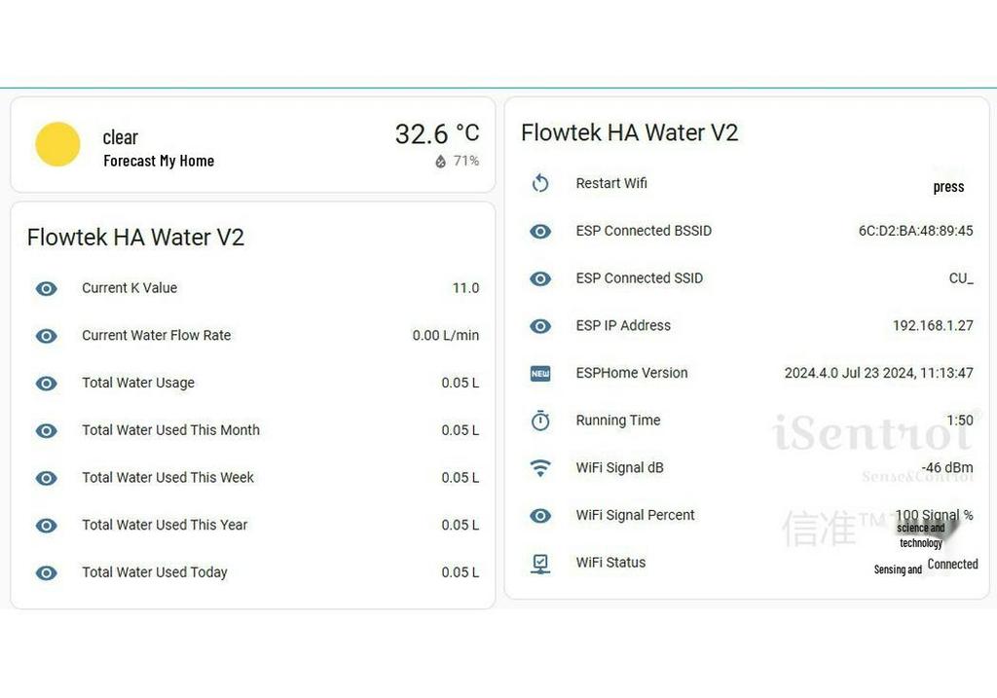Click the timer icon for Running Time
The image size is (997, 698).
tap(540, 421)
